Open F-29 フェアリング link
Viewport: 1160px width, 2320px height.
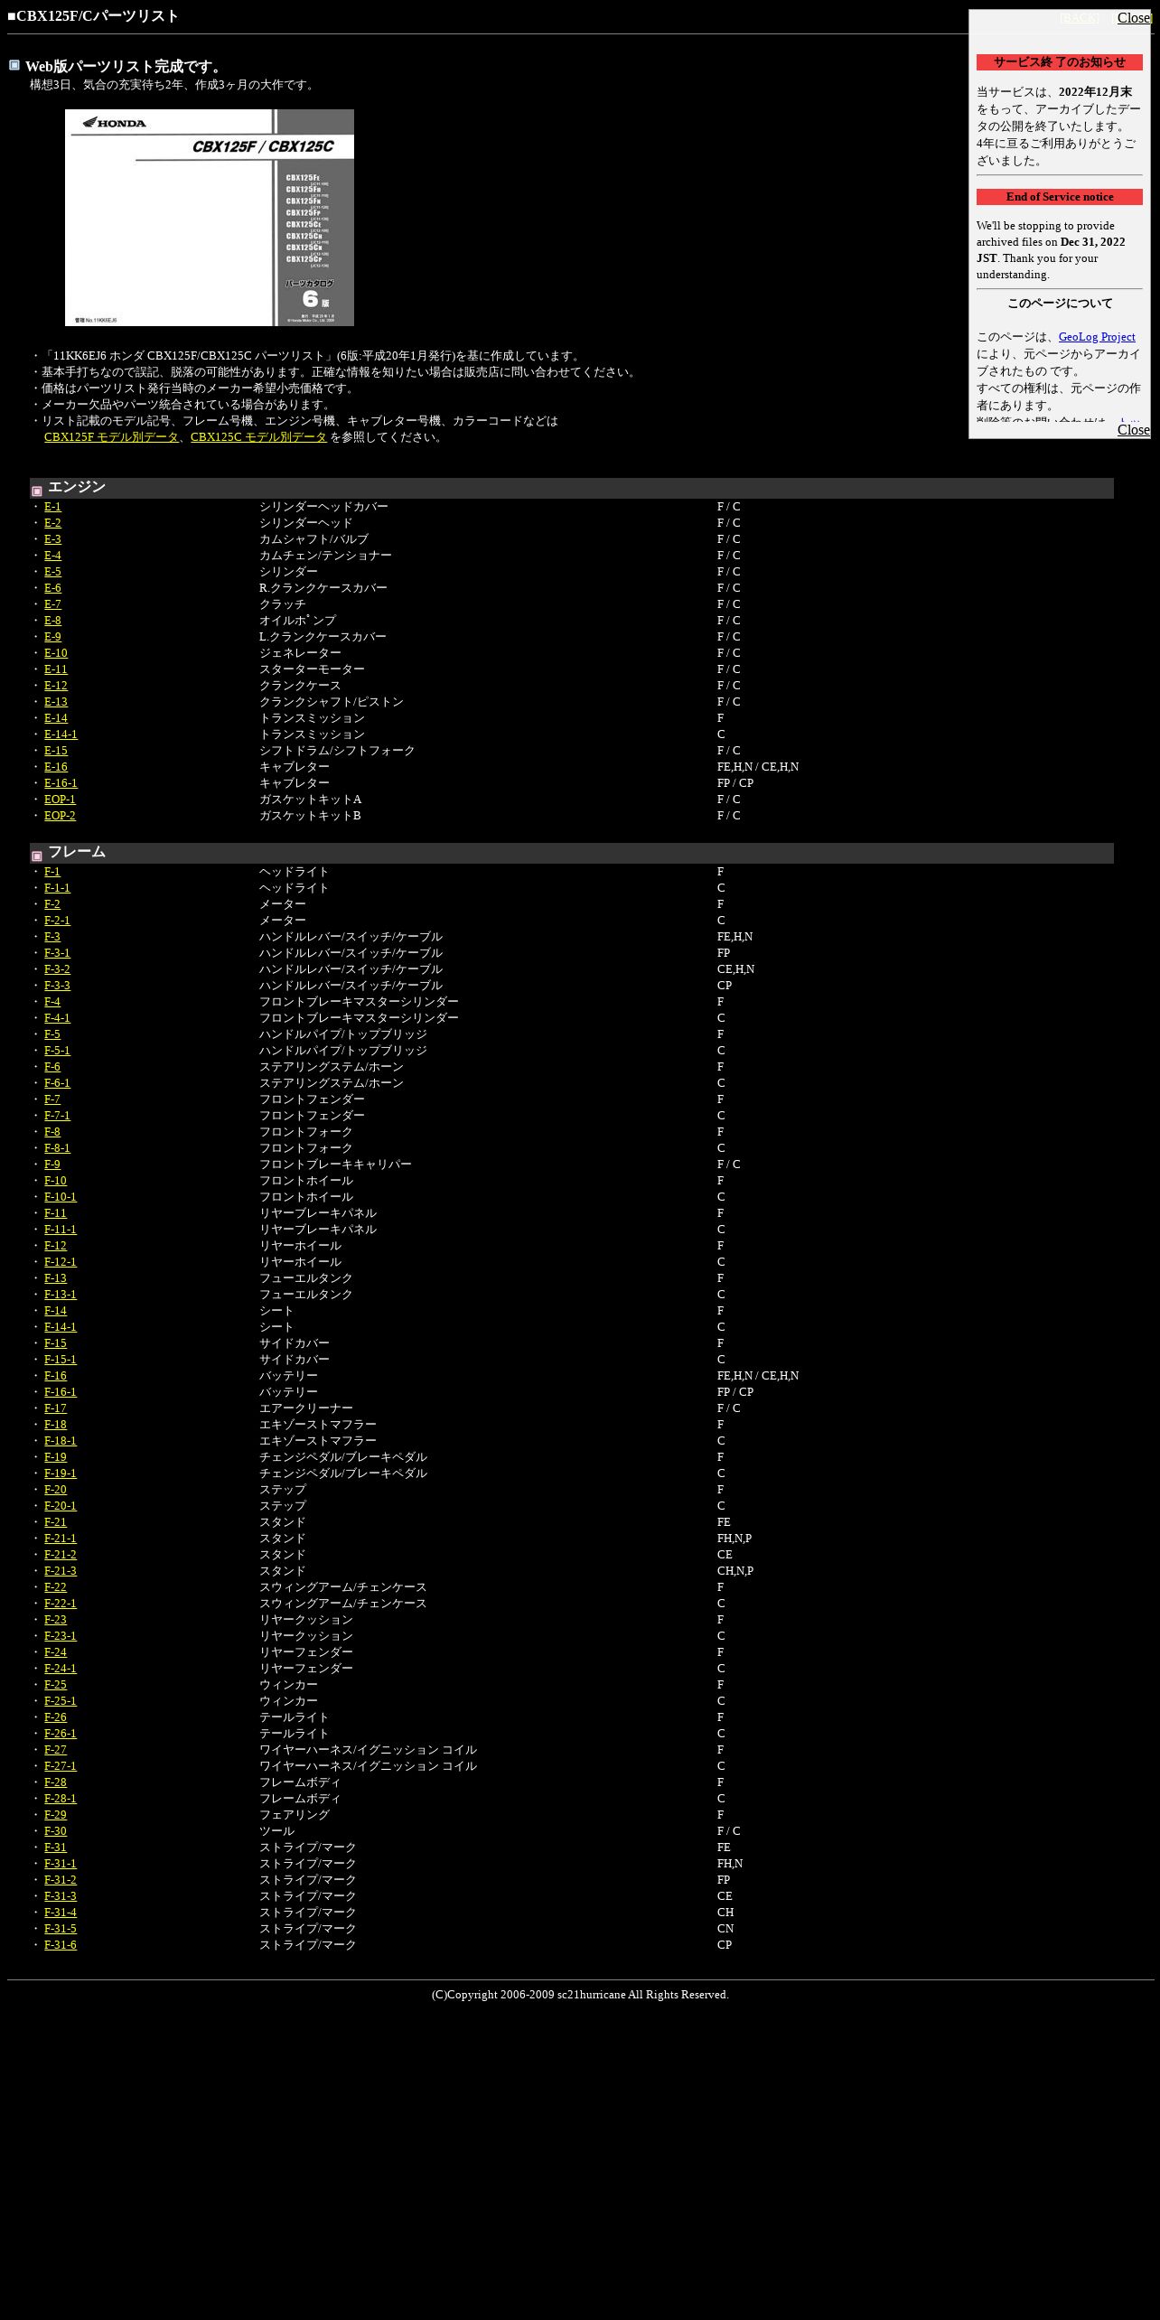coord(55,1815)
